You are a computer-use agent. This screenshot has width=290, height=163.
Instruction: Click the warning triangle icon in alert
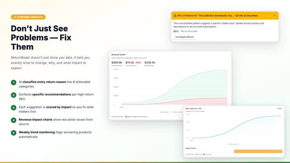pos(175,16)
